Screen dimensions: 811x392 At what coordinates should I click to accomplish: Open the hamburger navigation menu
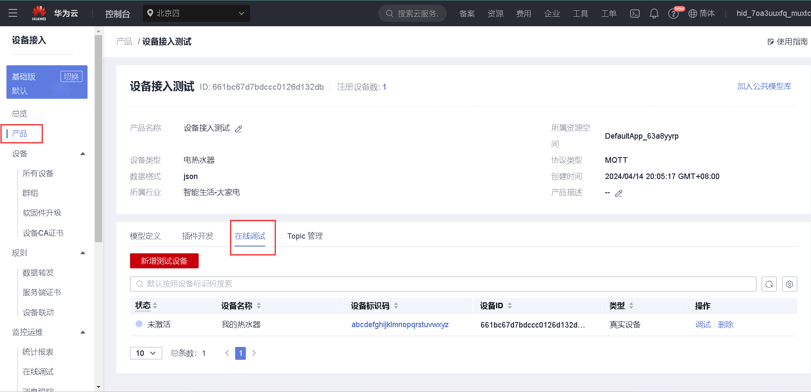[x=13, y=13]
